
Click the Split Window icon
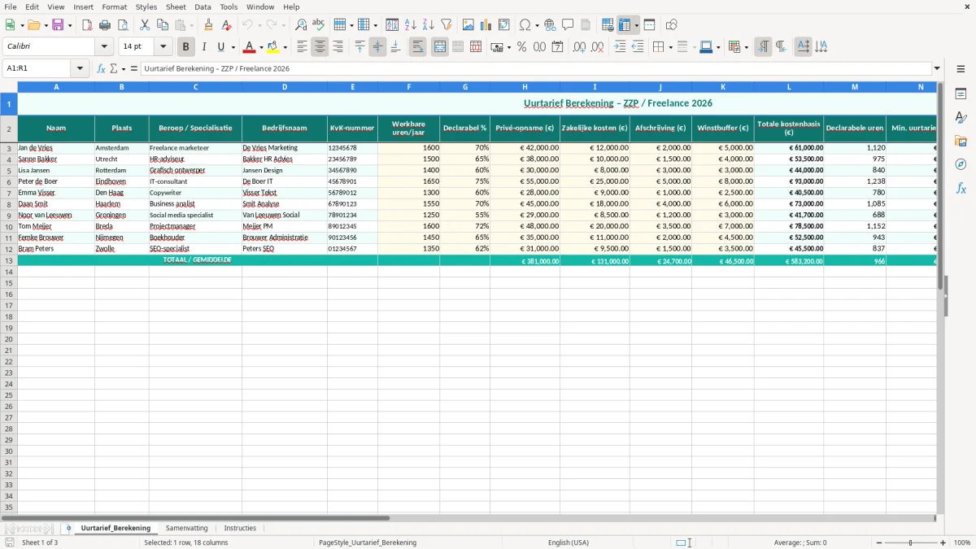tap(649, 25)
